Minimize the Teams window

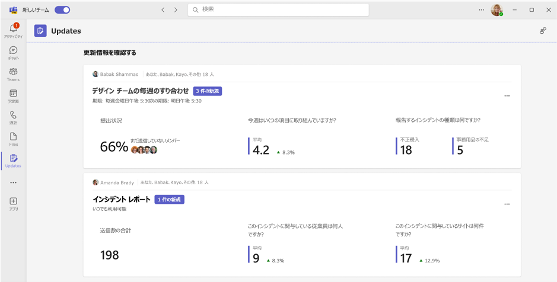tap(514, 10)
